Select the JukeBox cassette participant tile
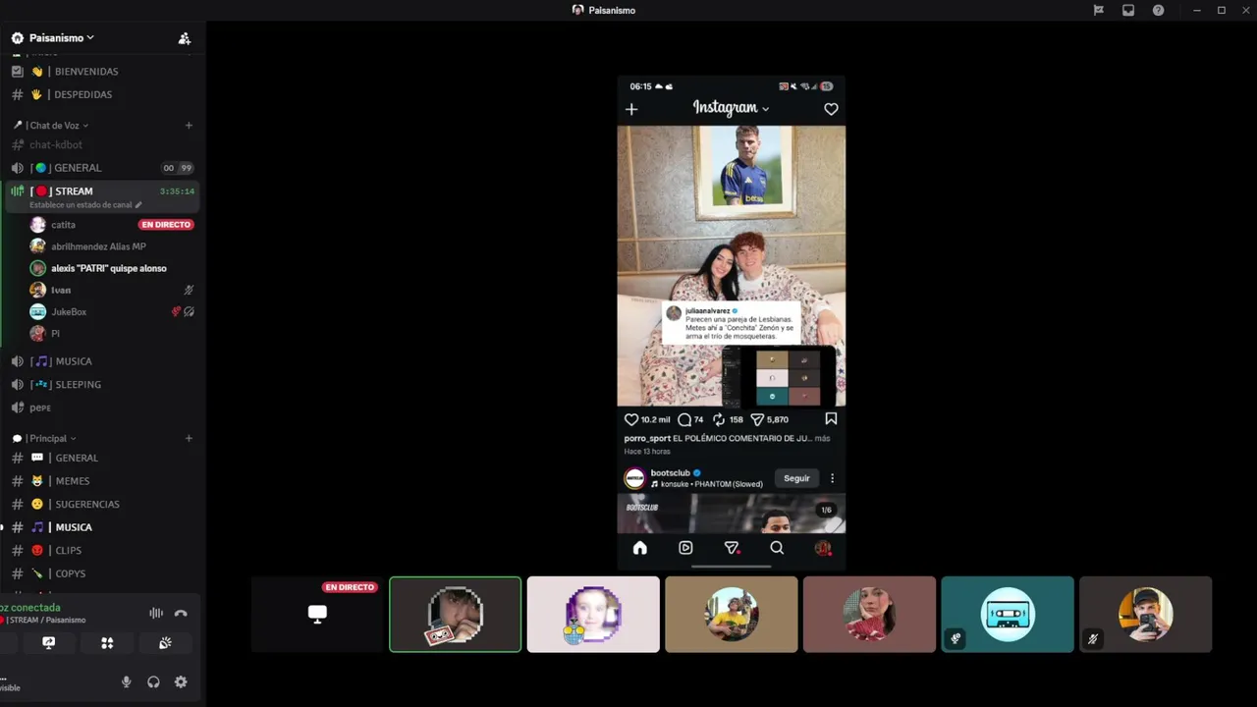1257x707 pixels. point(1008,615)
